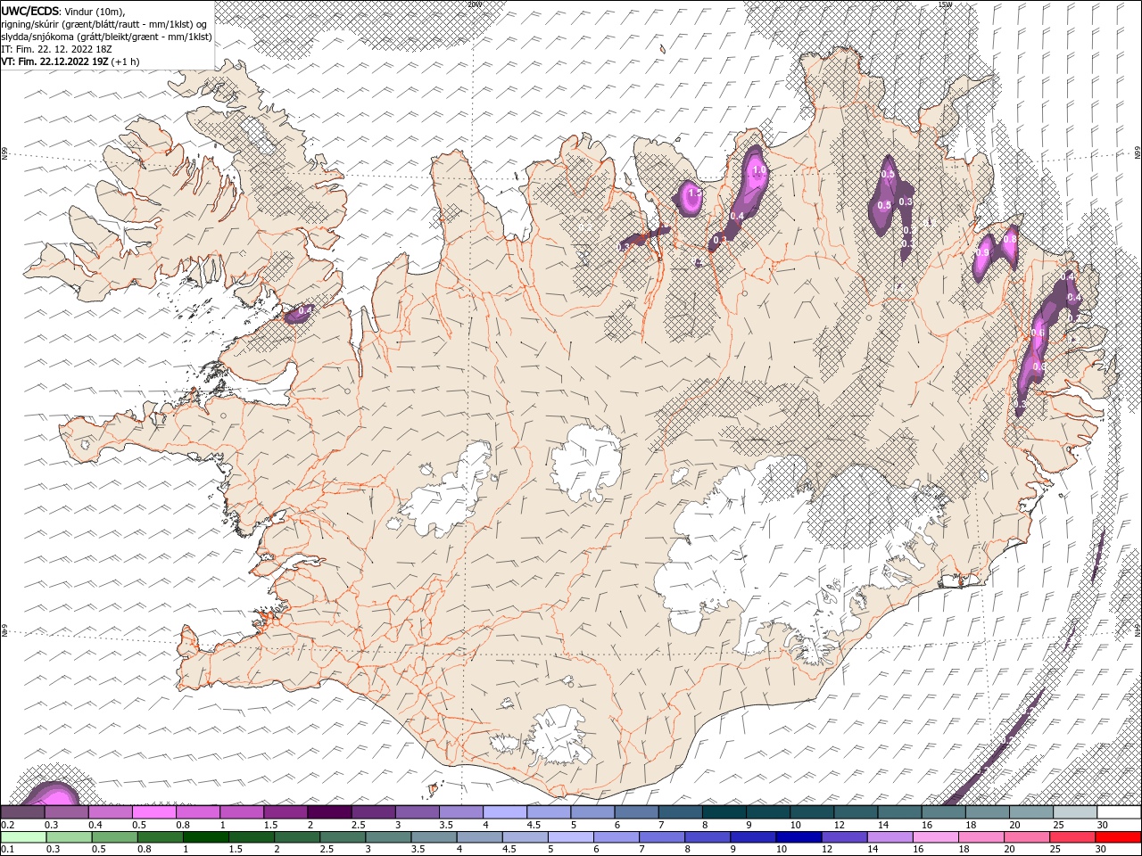This screenshot has height=856, width=1142.
Task: Pick the bottom-row pink swatch between 18 and 20
Action: 981,837
